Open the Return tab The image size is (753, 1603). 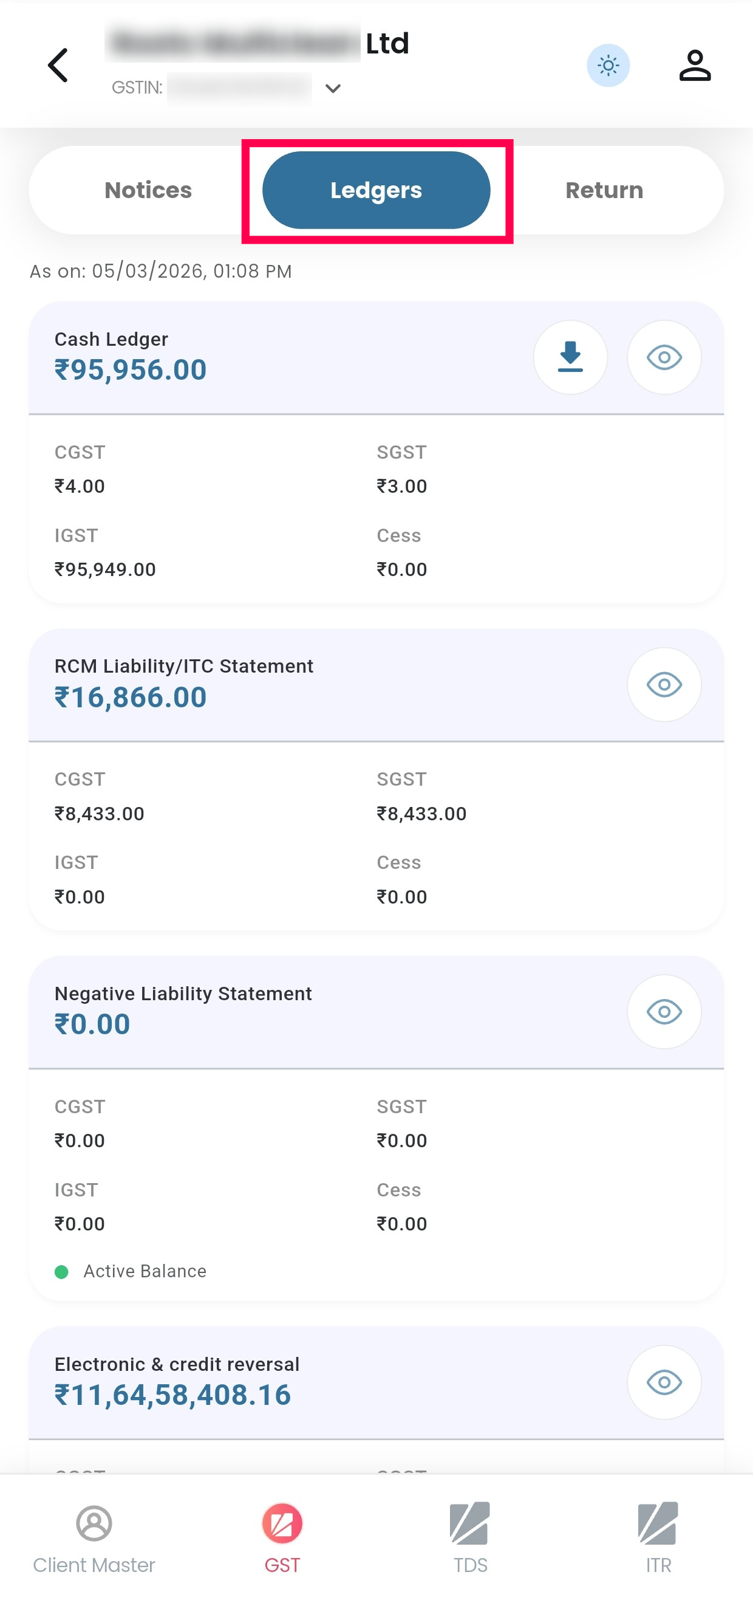(603, 190)
